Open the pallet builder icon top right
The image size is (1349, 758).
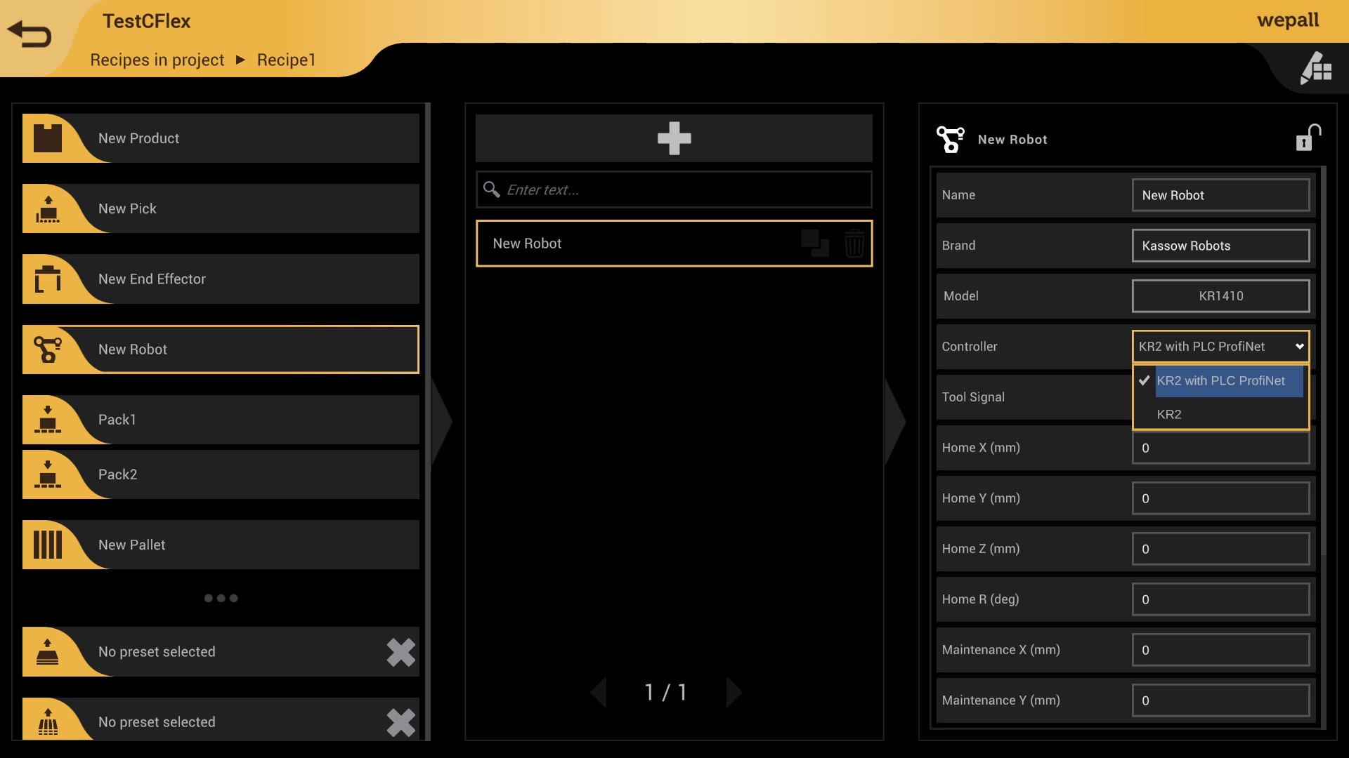pyautogui.click(x=1316, y=68)
